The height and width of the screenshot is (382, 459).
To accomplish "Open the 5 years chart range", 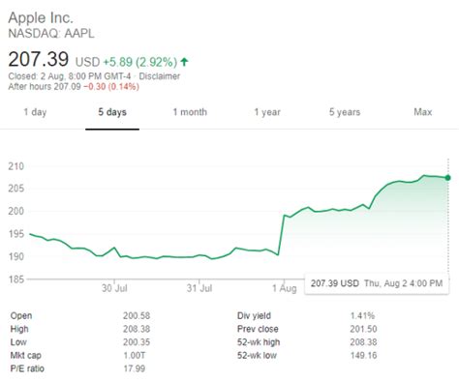I will pos(345,112).
